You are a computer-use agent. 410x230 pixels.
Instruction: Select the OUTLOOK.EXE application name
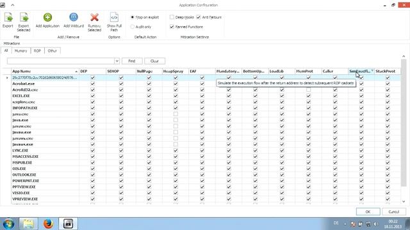pyautogui.click(x=24, y=174)
